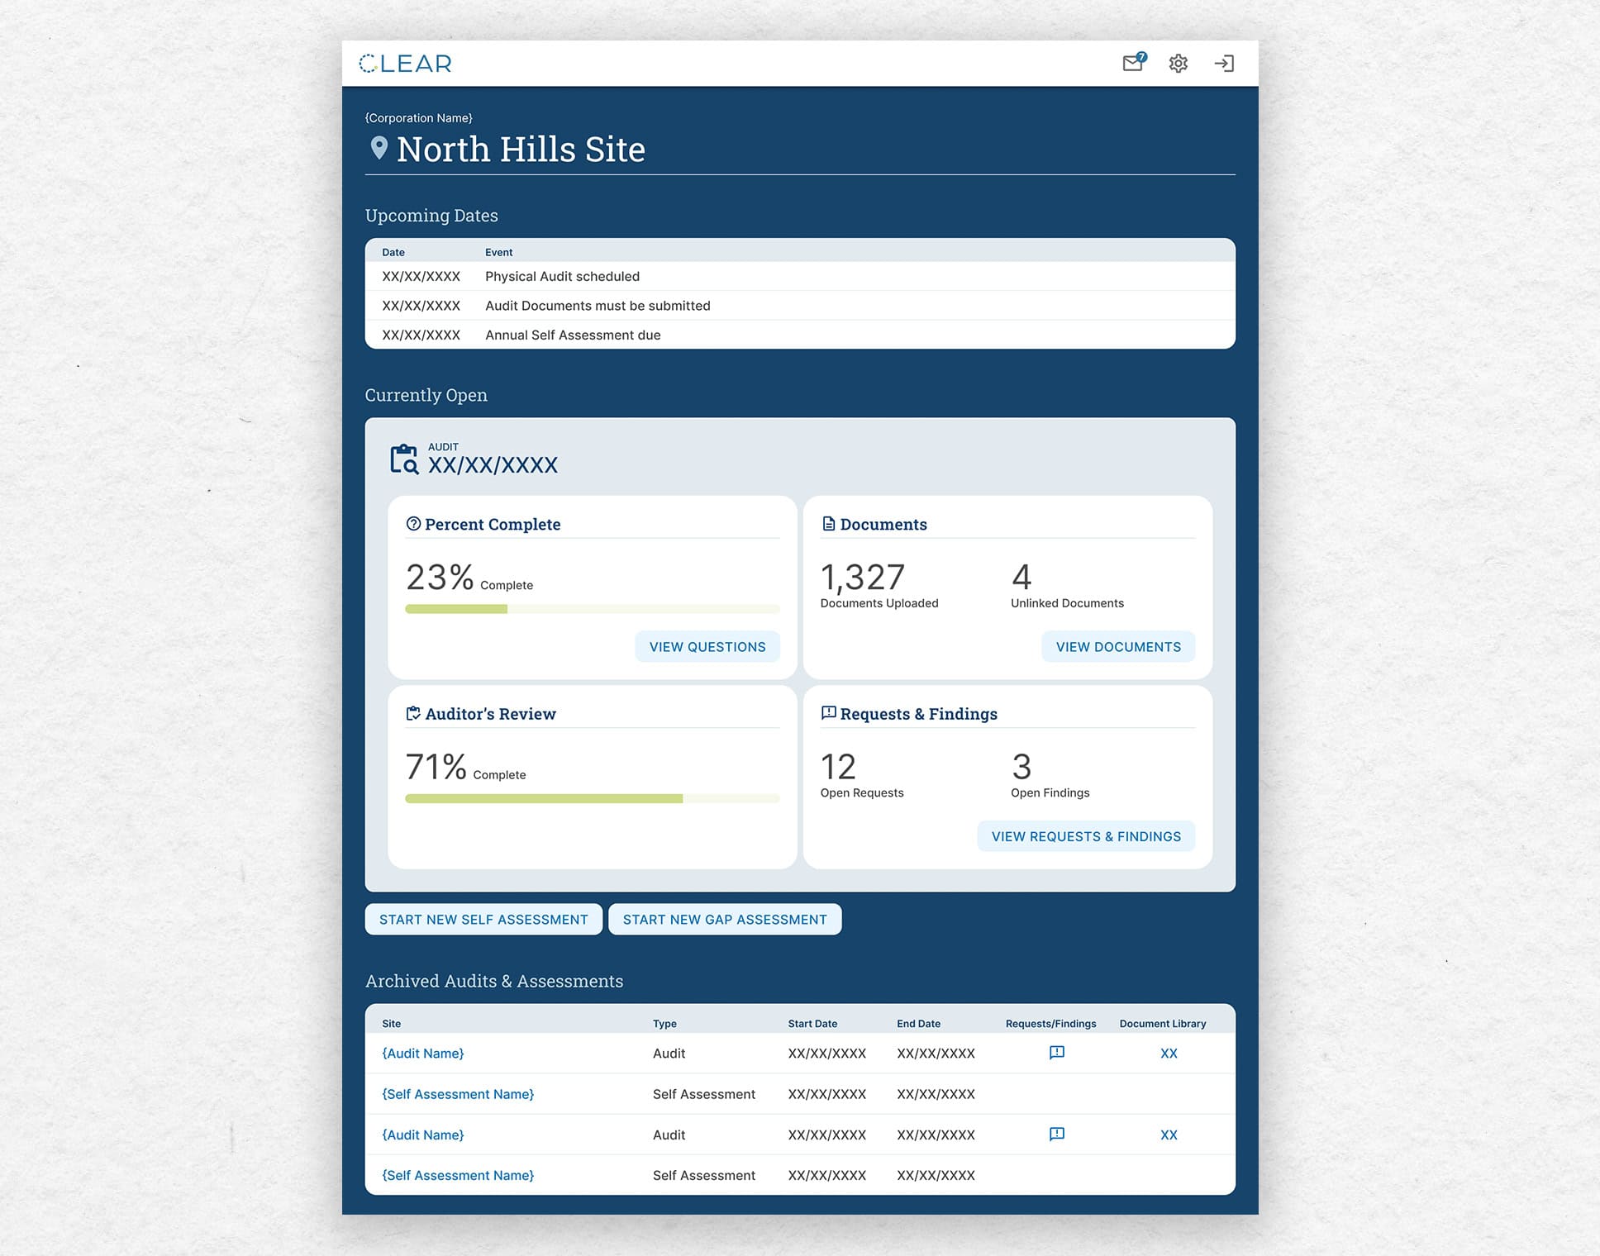
Task: Open View Requests & Findings
Action: pyautogui.click(x=1086, y=836)
